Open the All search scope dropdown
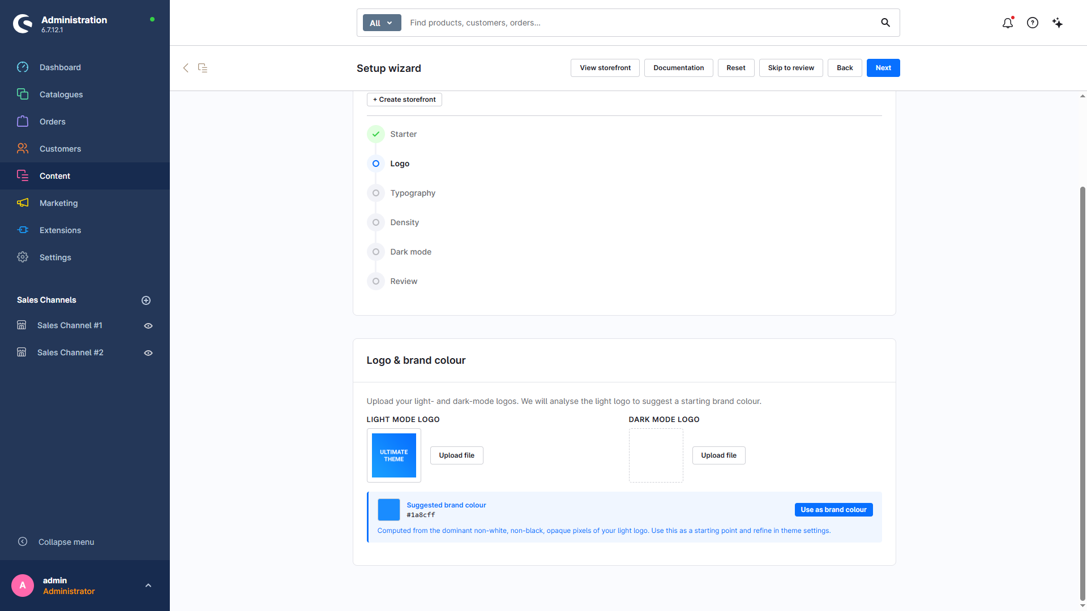 (382, 23)
